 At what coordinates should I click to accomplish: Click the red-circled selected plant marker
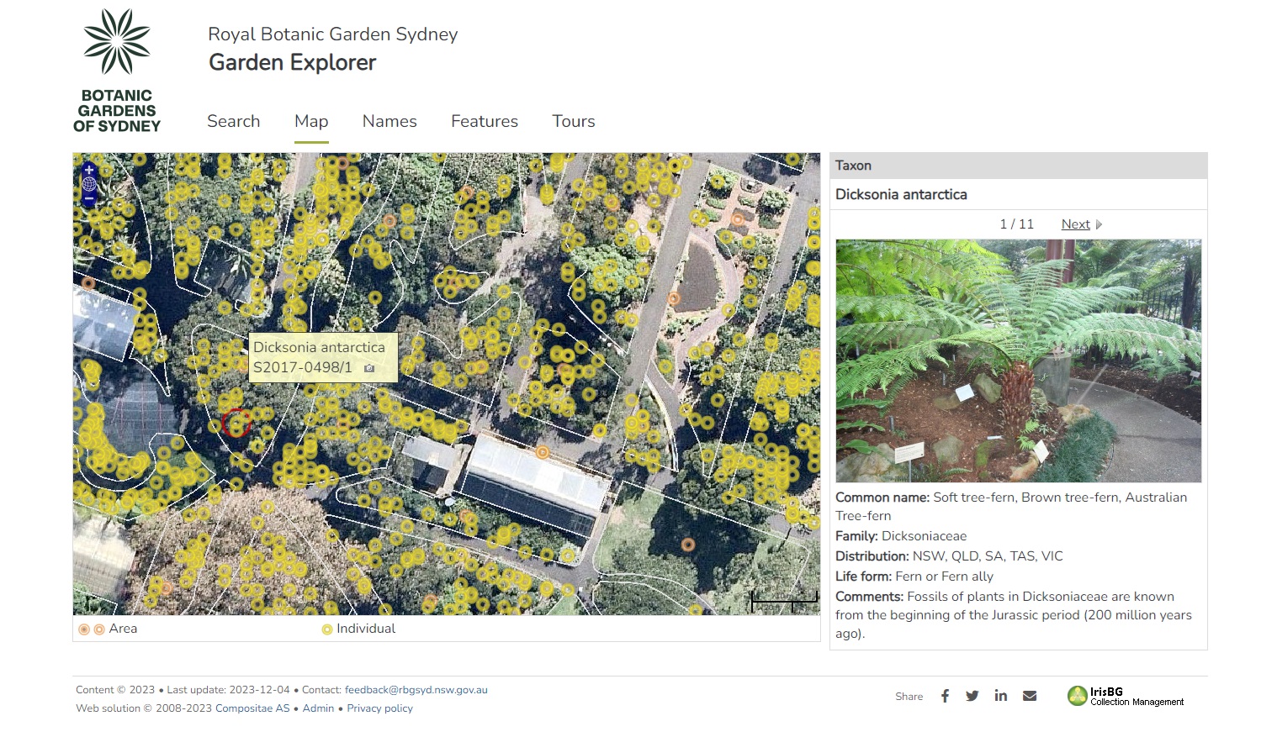point(236,422)
